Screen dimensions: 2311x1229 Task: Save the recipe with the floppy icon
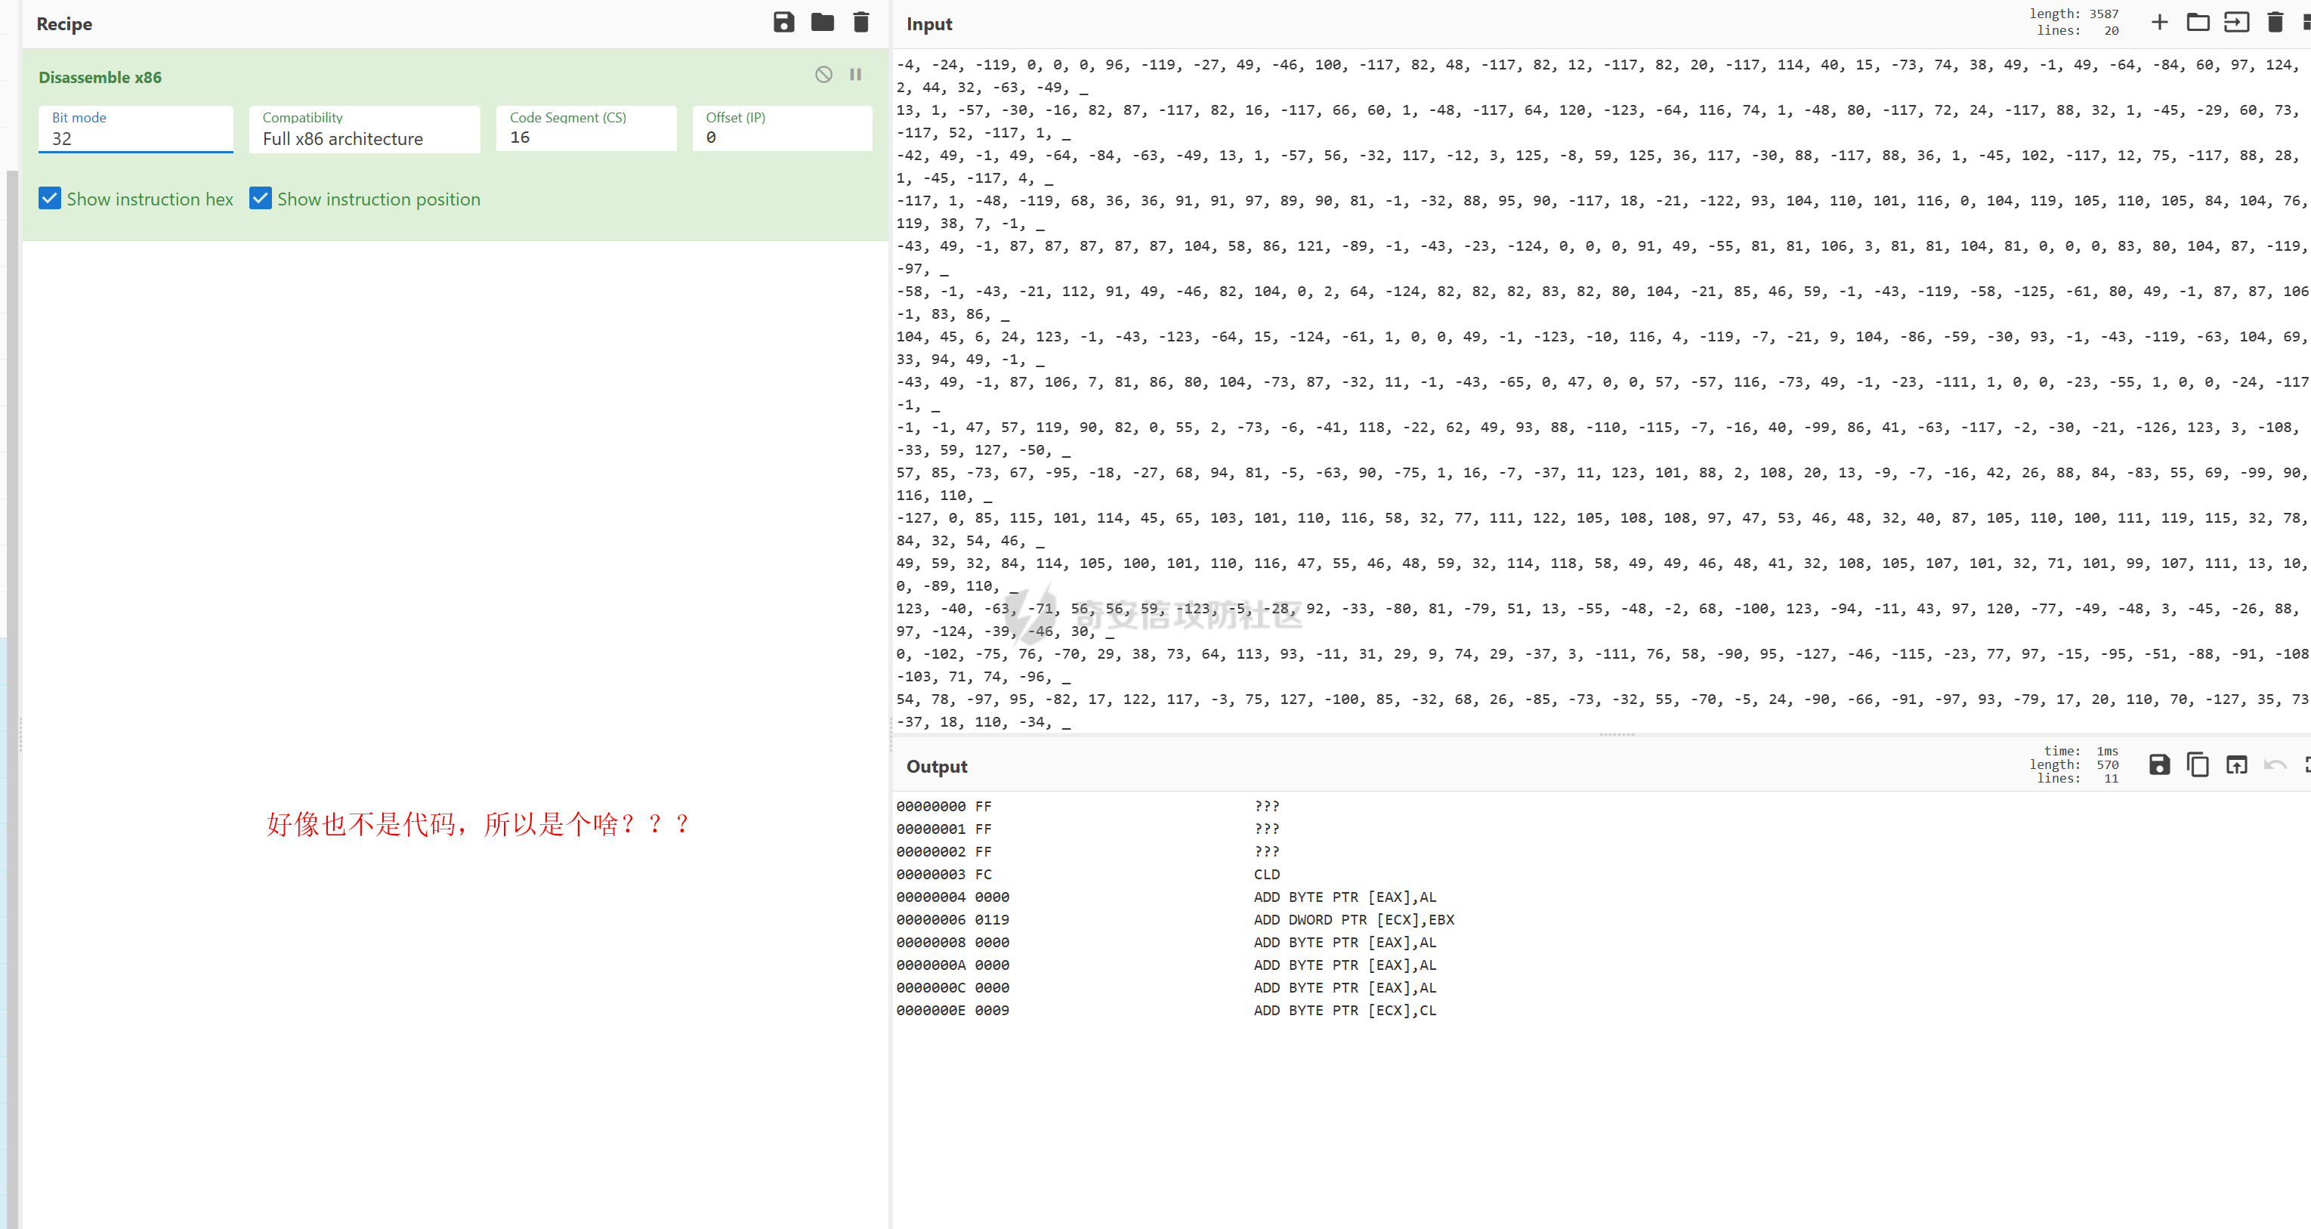click(783, 23)
